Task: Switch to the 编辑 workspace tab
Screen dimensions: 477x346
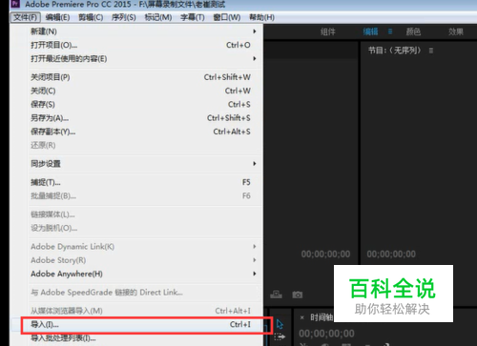Action: (370, 31)
